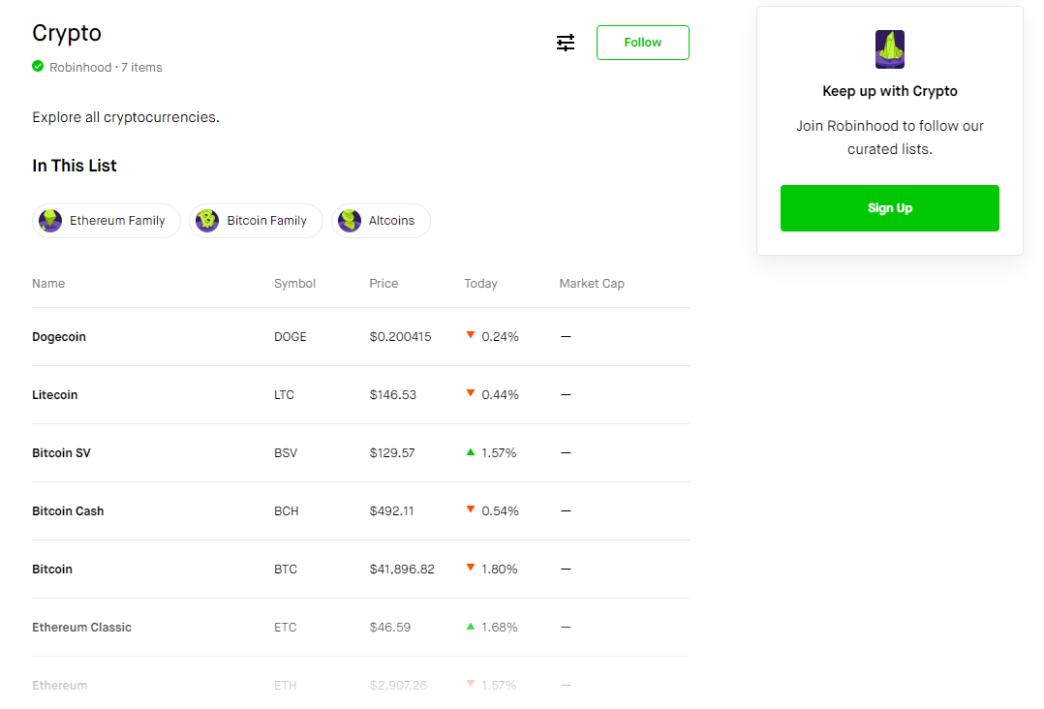Open the list filter settings icon
Screen dimensions: 1044x709
tap(566, 43)
